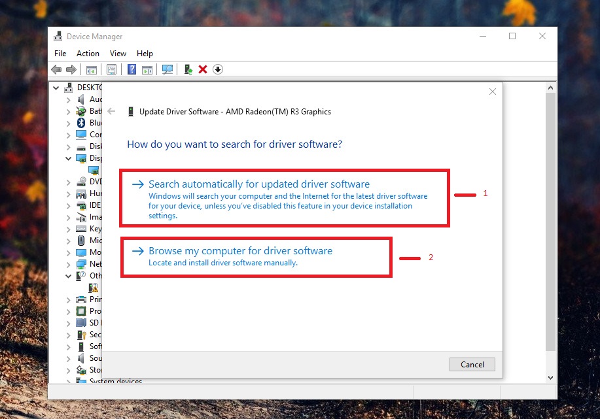Click the back arrow in Update Driver dialog

[111, 111]
